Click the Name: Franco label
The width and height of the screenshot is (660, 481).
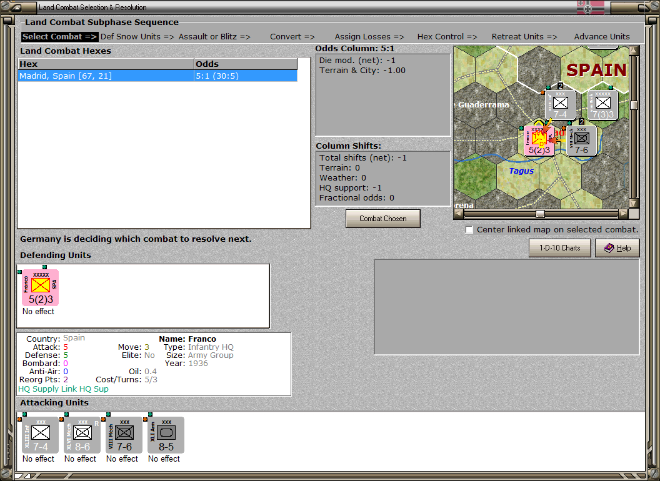[187, 339]
